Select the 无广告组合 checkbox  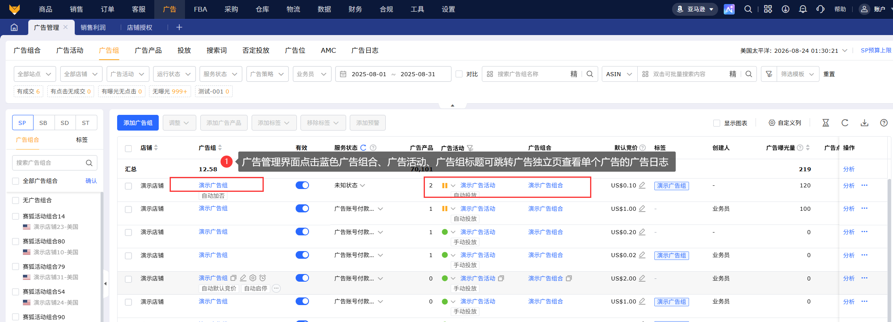(x=16, y=200)
